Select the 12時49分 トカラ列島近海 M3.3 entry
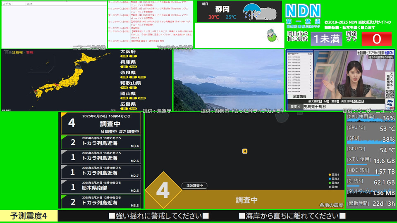The image size is (397, 223). pos(101,202)
